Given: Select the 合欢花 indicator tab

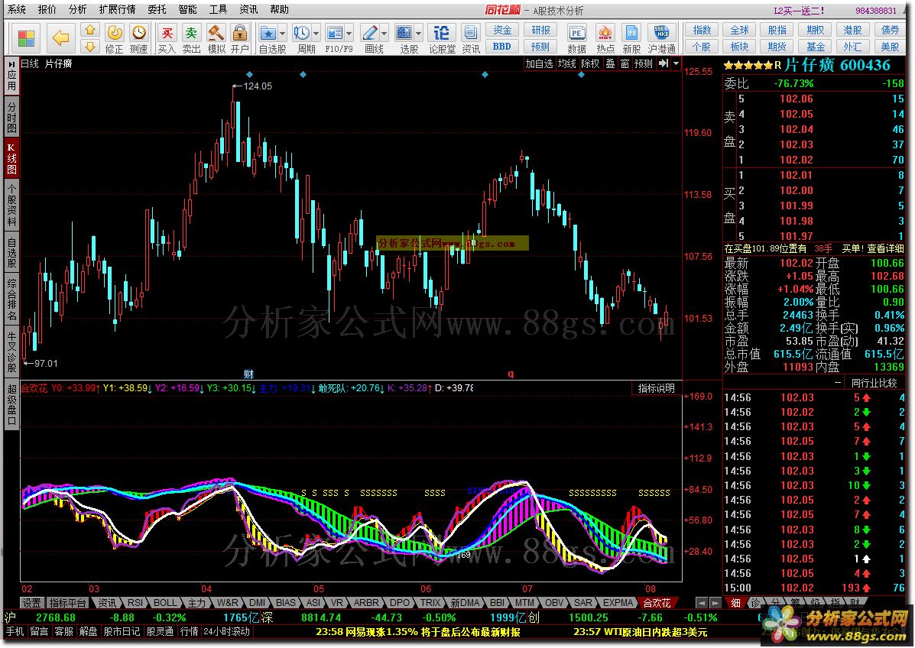Looking at the screenshot, I should (x=657, y=602).
